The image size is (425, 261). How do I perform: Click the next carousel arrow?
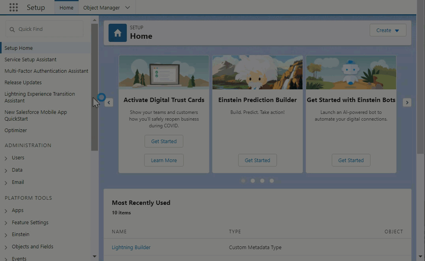407,102
